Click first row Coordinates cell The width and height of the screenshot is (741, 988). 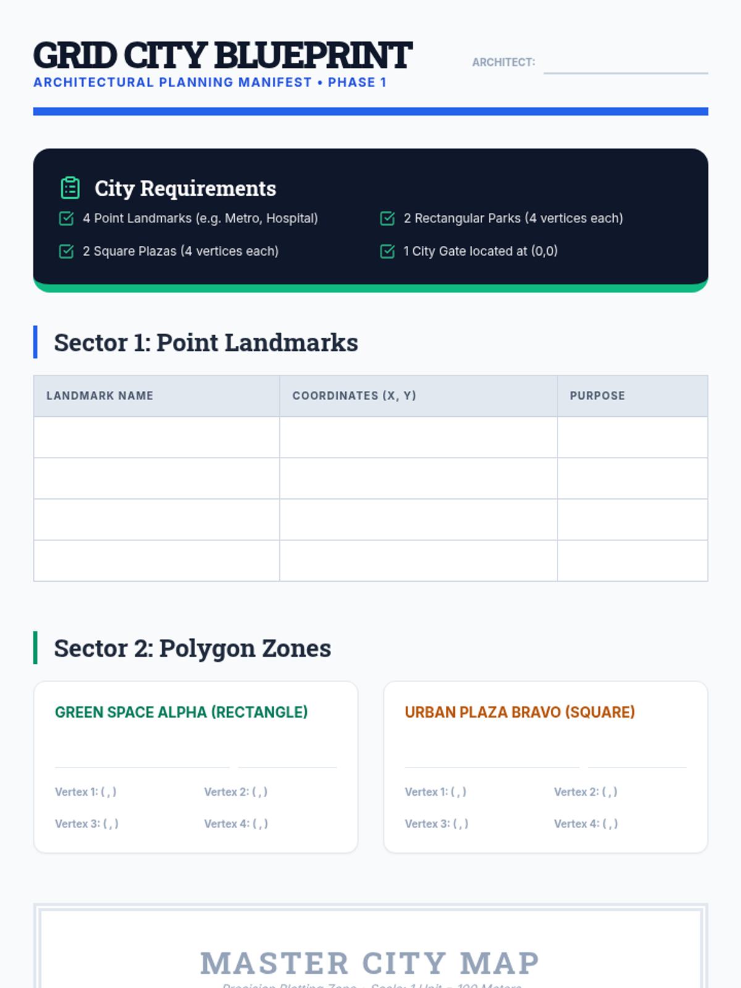click(418, 437)
